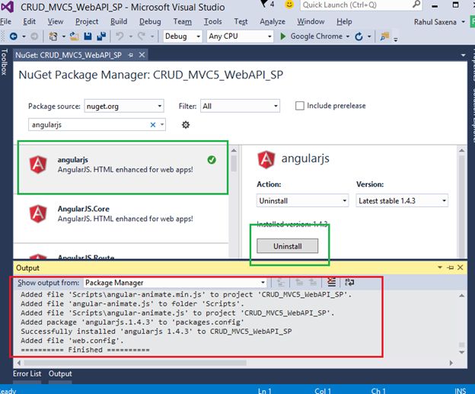The height and width of the screenshot is (394, 475).
Task: Open the Window menu
Action: point(311,21)
